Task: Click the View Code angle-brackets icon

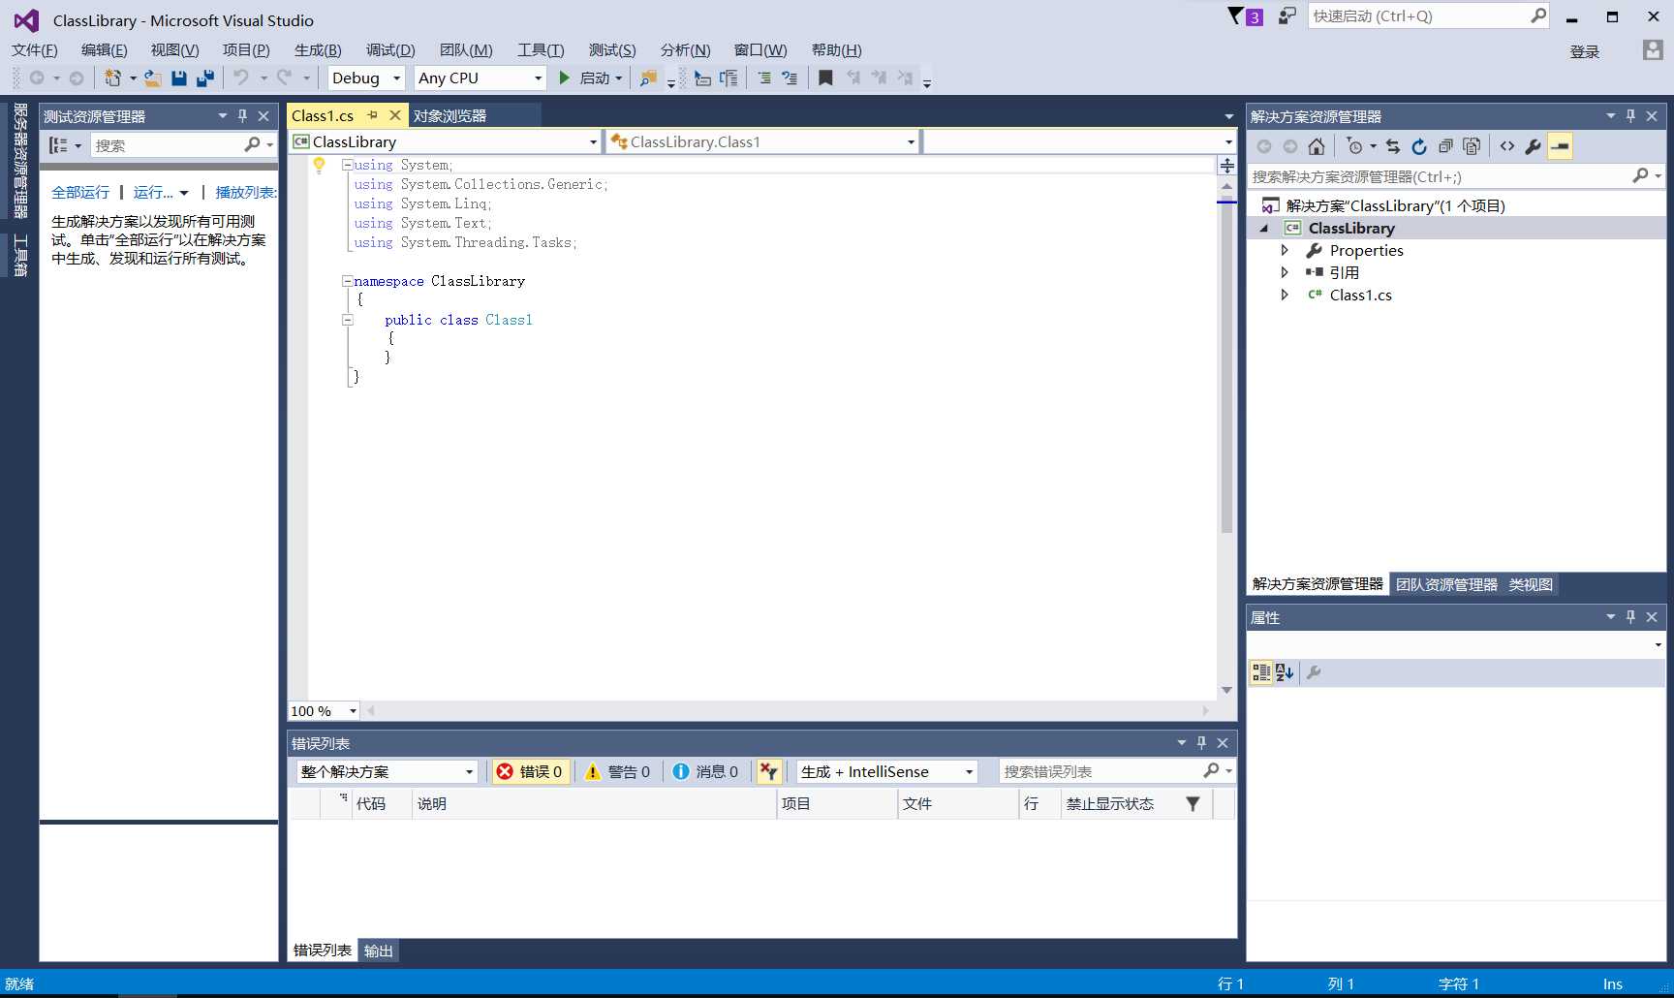Action: click(1507, 146)
